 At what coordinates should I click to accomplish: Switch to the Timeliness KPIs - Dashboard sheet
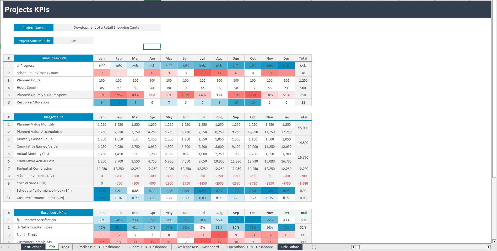pyautogui.click(x=98, y=247)
